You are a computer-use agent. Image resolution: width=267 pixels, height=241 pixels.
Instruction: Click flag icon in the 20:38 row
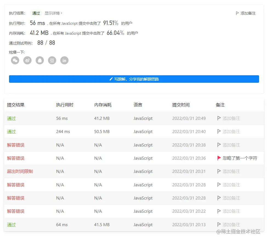pyautogui.click(x=219, y=145)
